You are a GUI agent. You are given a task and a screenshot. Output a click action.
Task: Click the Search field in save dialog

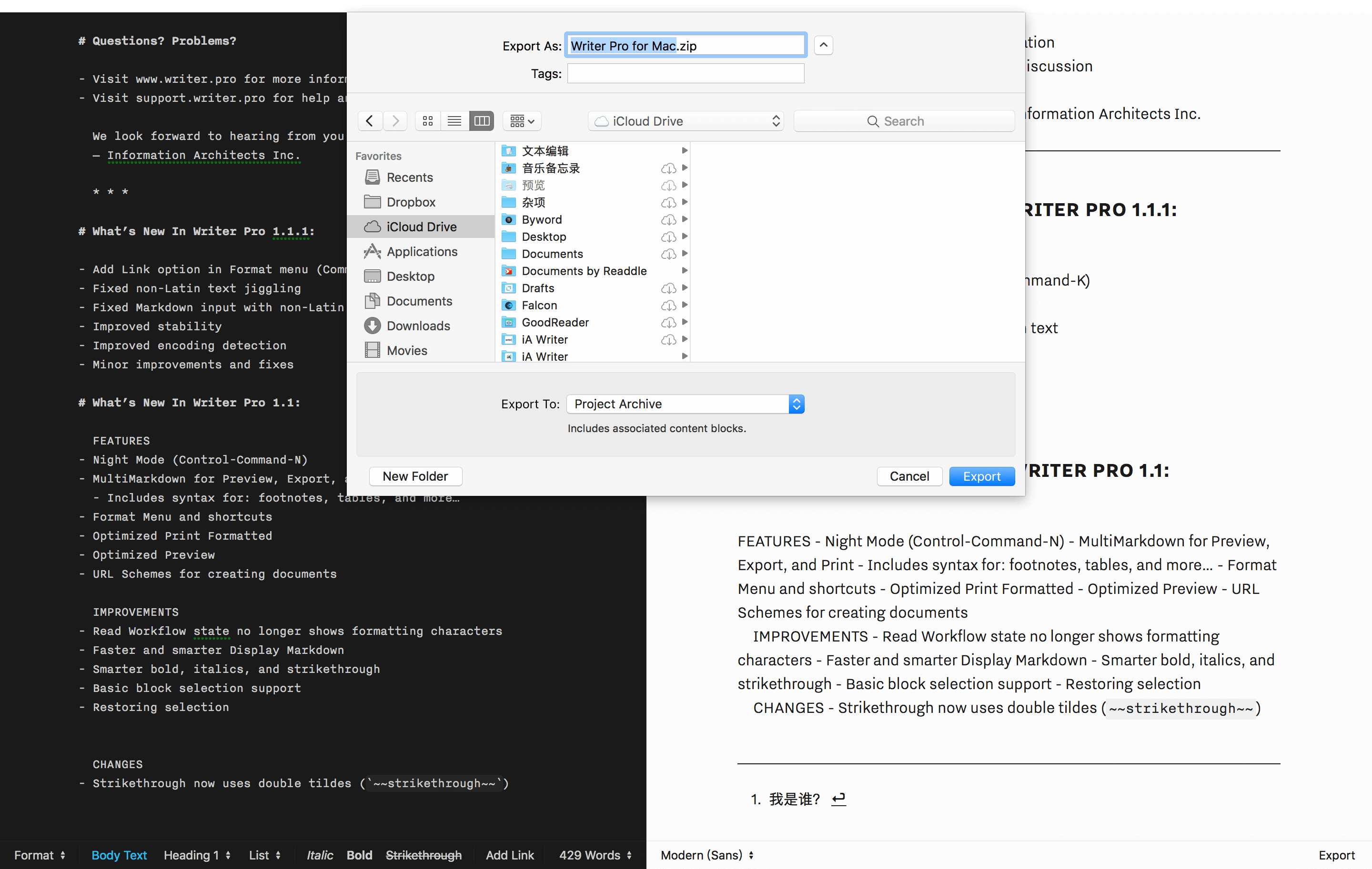904,121
